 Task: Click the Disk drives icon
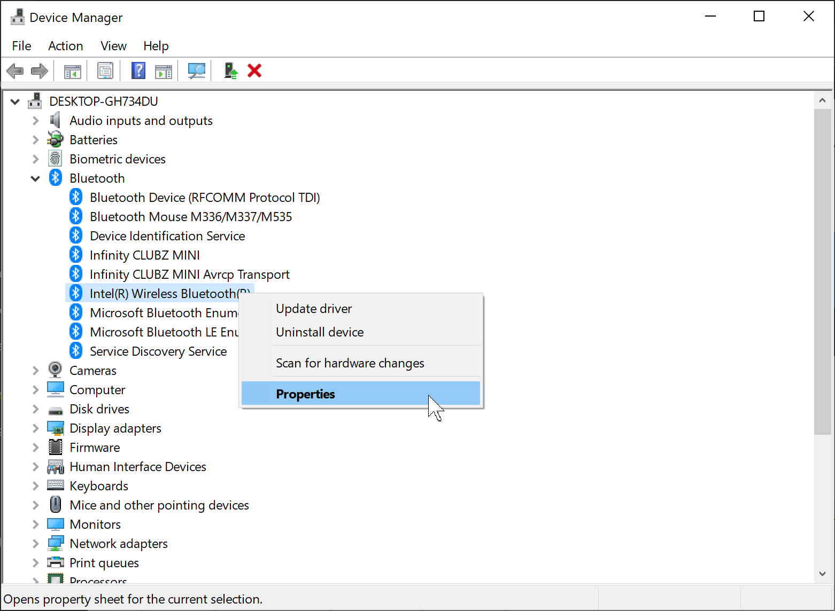(x=56, y=410)
